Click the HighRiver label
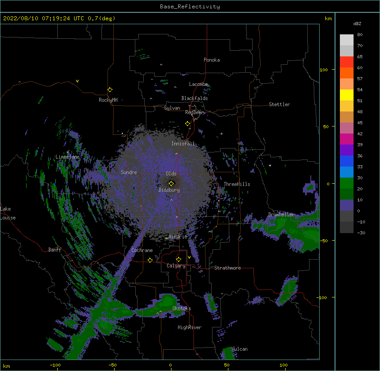The height and width of the screenshot is (371, 380). click(190, 327)
